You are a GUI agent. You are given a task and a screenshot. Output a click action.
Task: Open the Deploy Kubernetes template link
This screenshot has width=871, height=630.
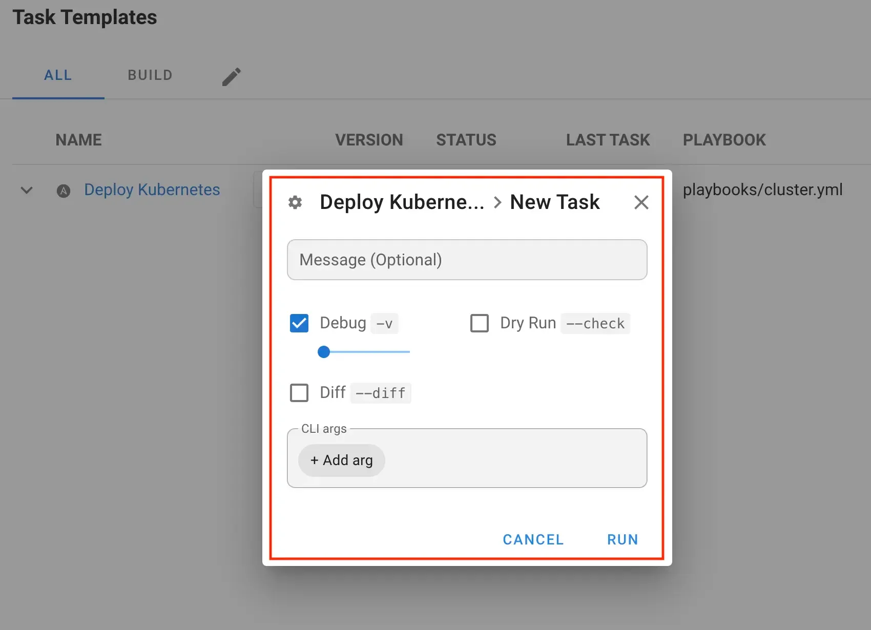coord(152,190)
